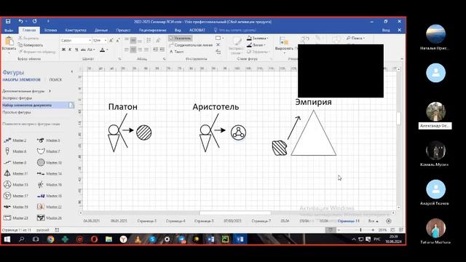This screenshot has height=262, width=466.
Task: Select the Master.11 triangle shape
Action: [15, 173]
